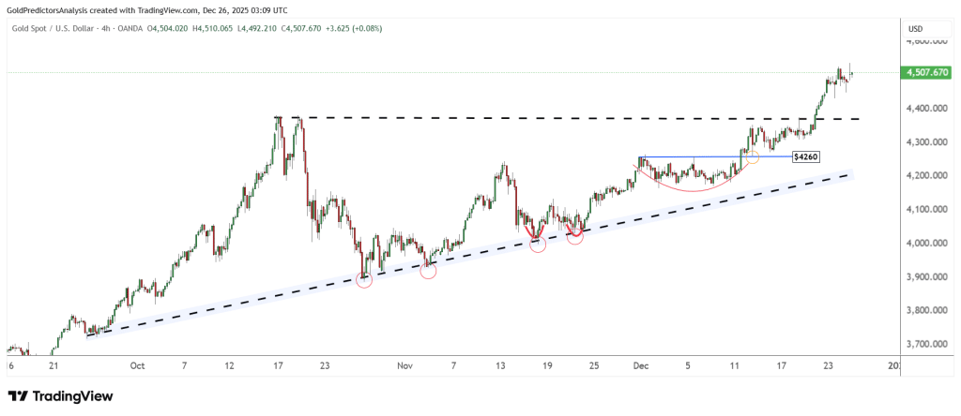Viewport: 961px width, 416px height.
Task: Click the 4,000.000 level on price axis
Action: (x=923, y=244)
